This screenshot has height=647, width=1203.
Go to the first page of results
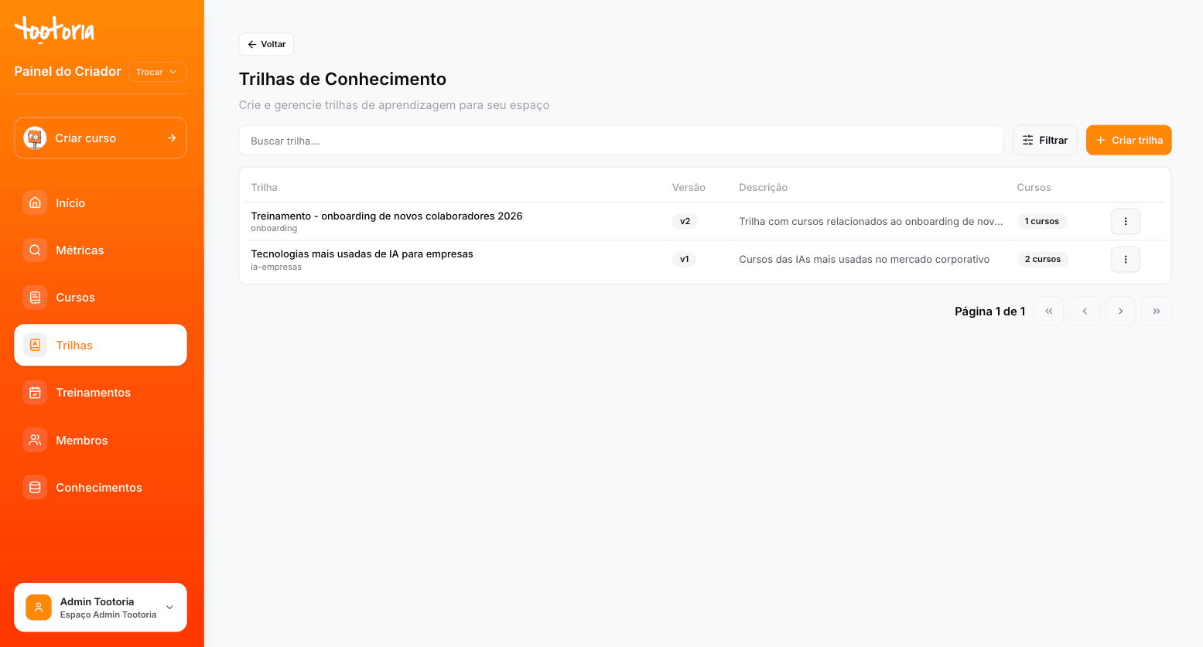pos(1049,312)
